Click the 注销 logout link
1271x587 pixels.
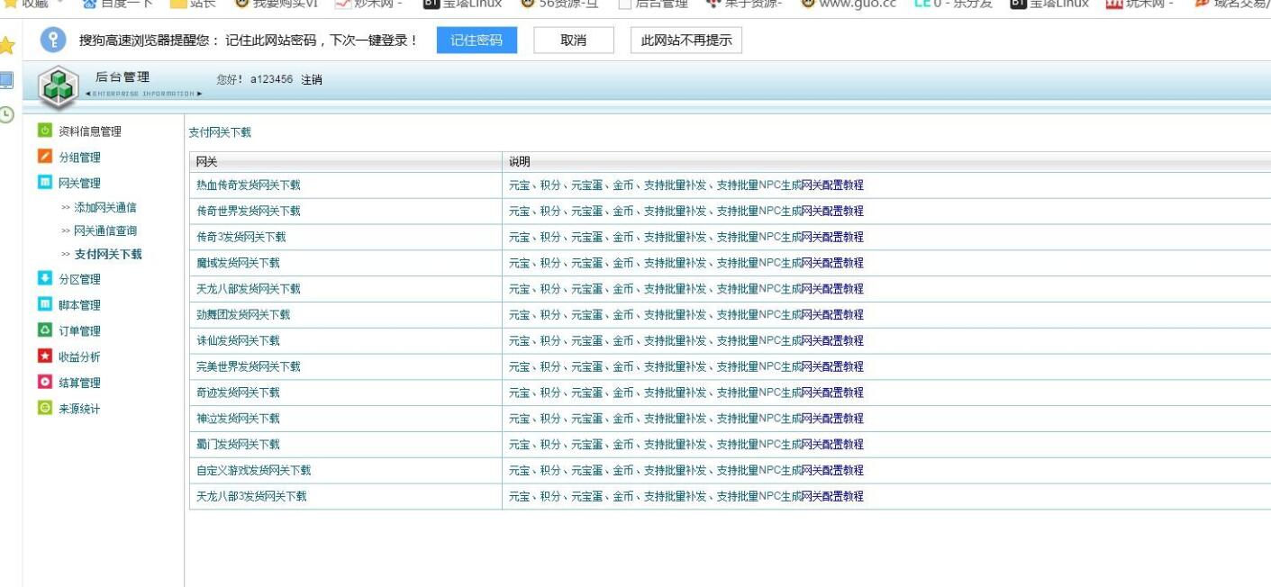pyautogui.click(x=312, y=80)
